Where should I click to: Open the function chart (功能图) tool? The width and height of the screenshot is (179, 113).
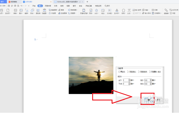pyautogui.click(x=44, y=12)
